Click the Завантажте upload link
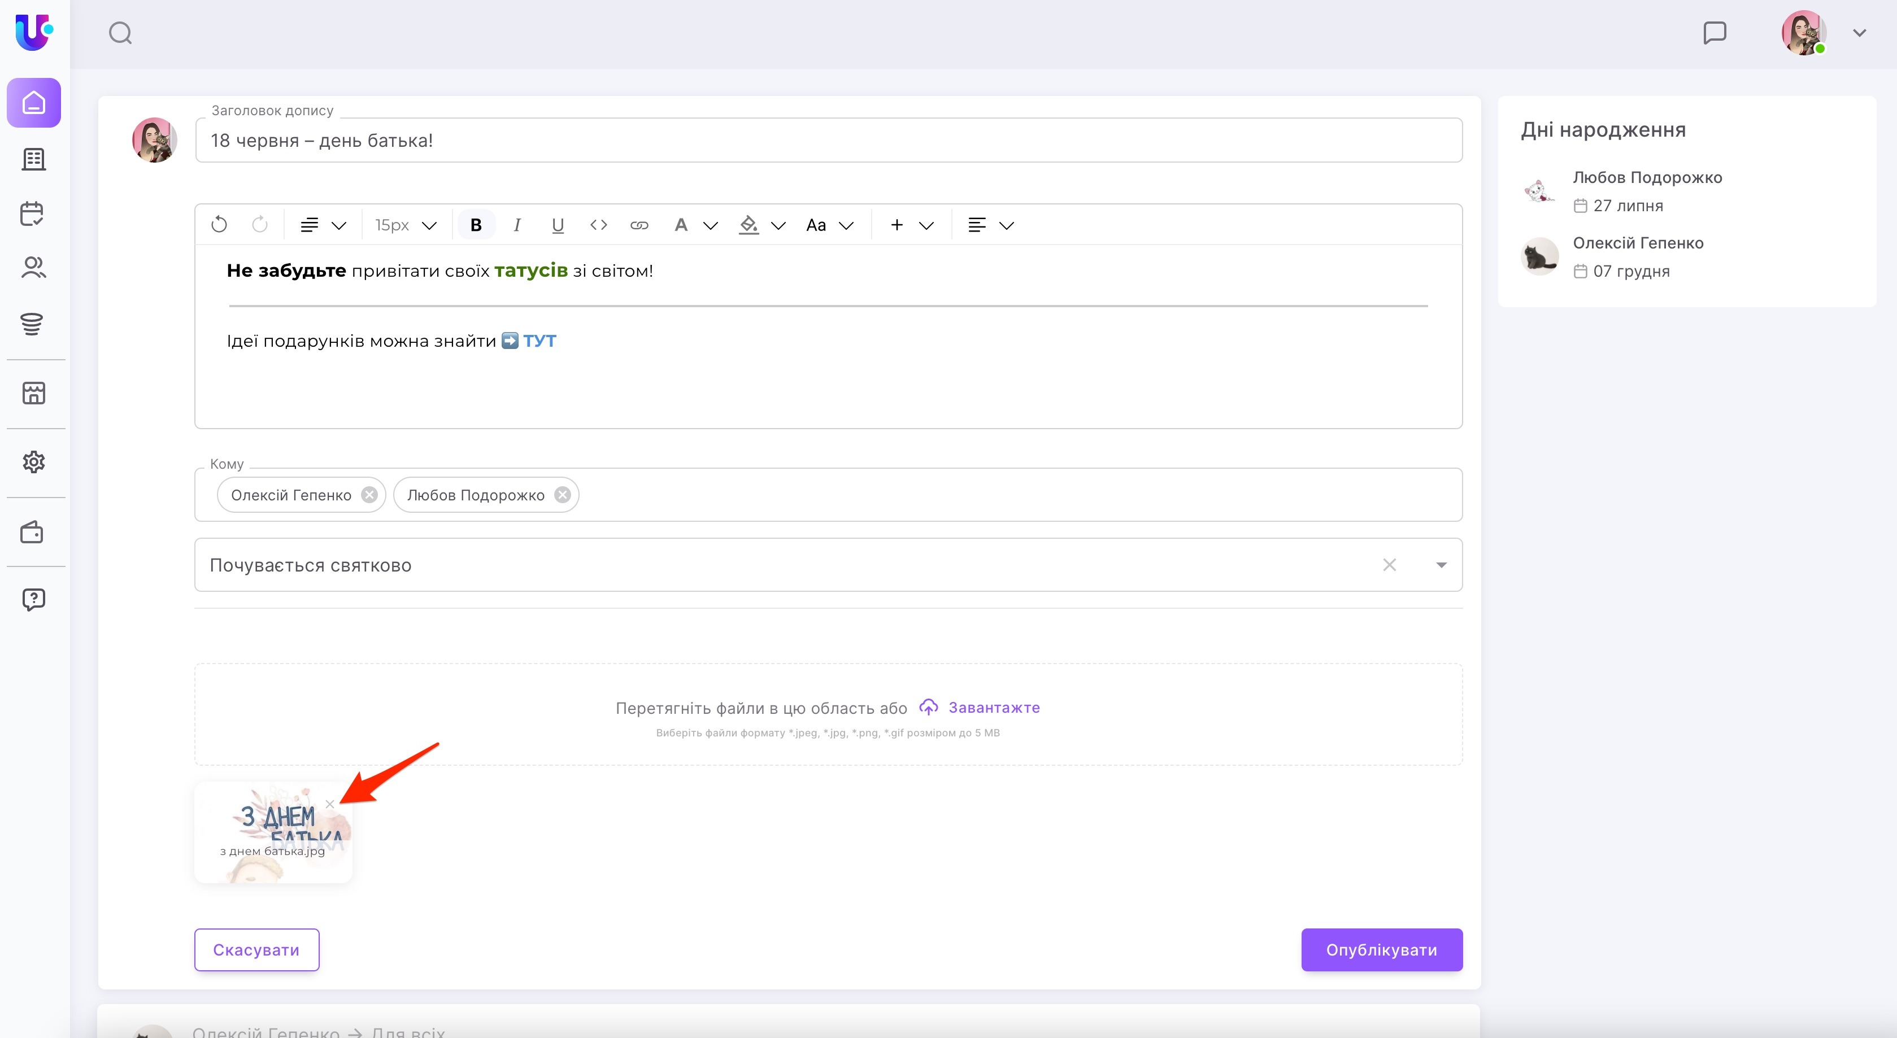1897x1038 pixels. point(994,708)
